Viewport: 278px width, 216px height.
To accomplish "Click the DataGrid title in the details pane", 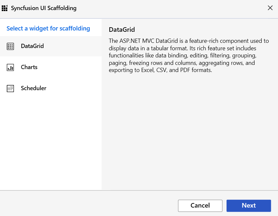I will tap(122, 30).
